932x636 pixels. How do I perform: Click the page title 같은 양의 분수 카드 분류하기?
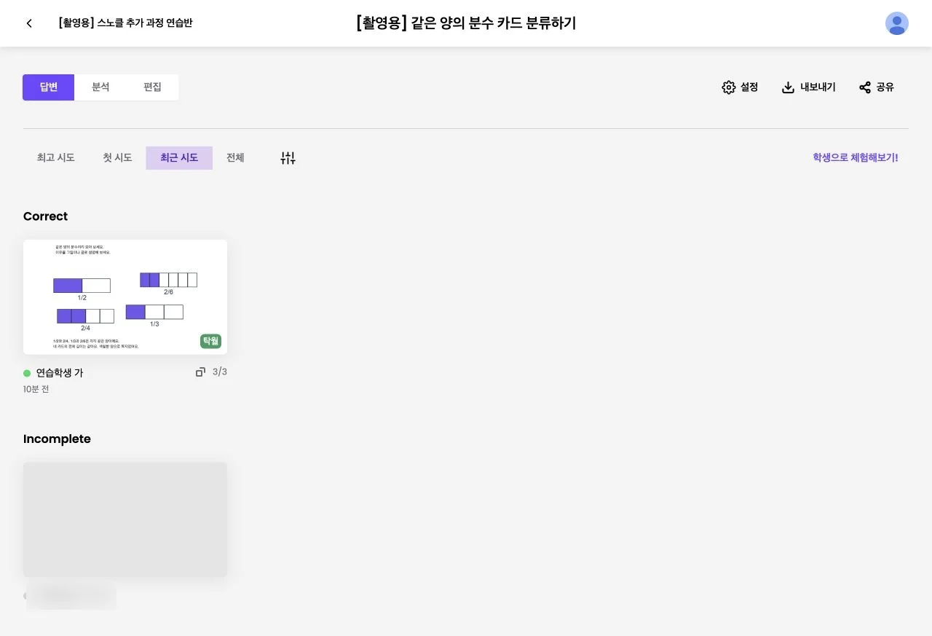(x=466, y=23)
